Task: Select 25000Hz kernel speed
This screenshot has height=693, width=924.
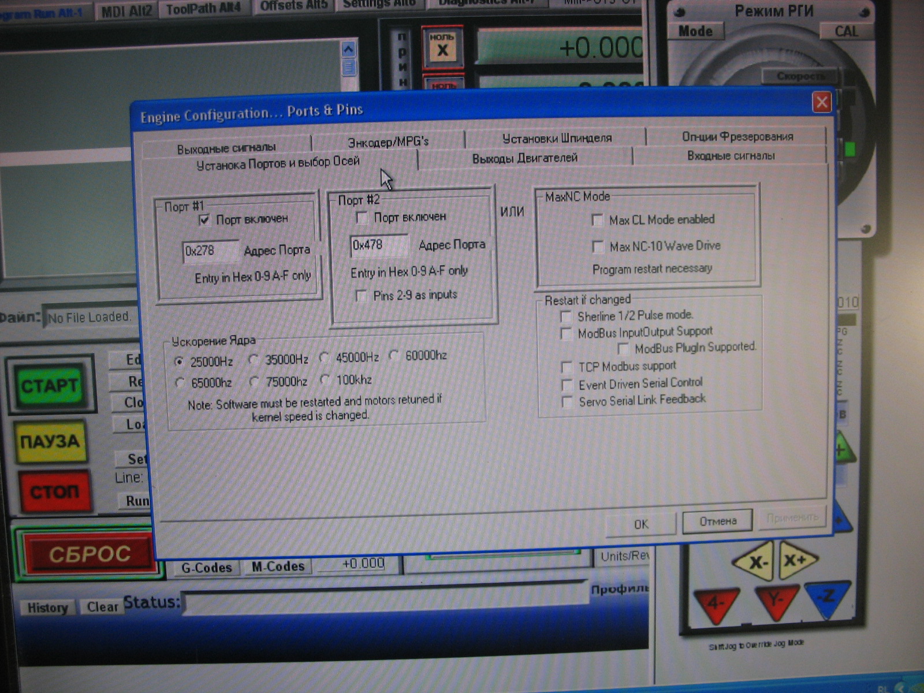Action: tap(179, 362)
